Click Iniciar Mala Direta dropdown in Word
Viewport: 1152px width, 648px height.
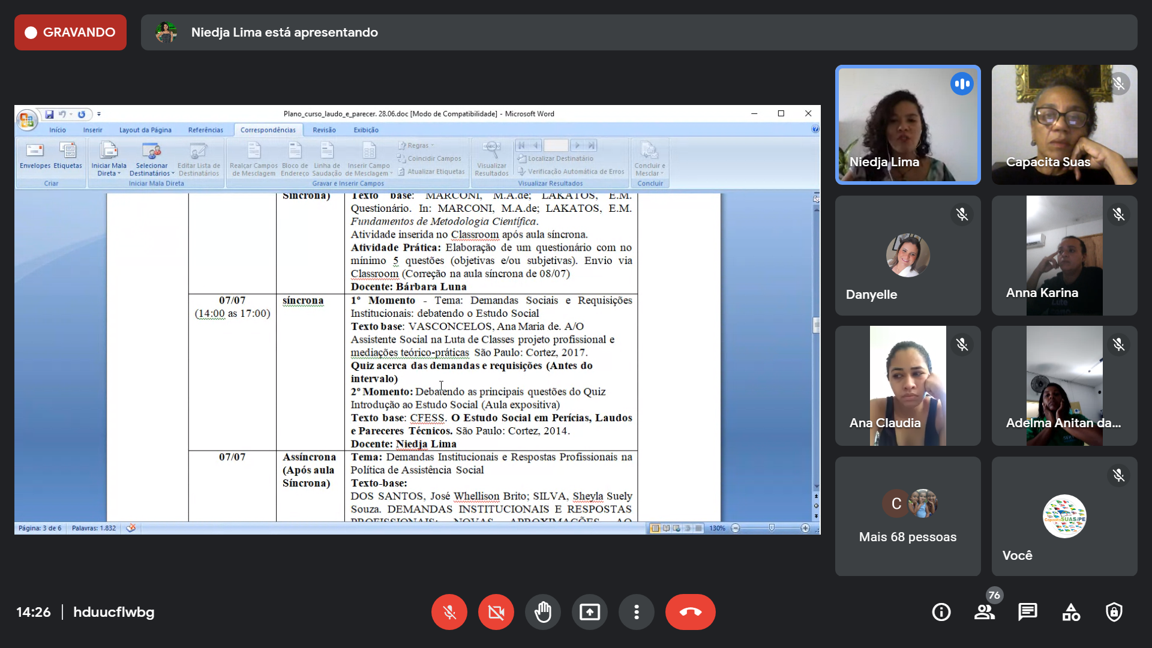tap(109, 160)
